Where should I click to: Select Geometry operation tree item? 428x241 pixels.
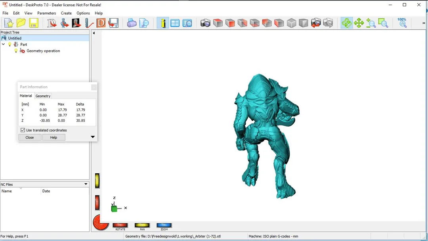(x=43, y=51)
